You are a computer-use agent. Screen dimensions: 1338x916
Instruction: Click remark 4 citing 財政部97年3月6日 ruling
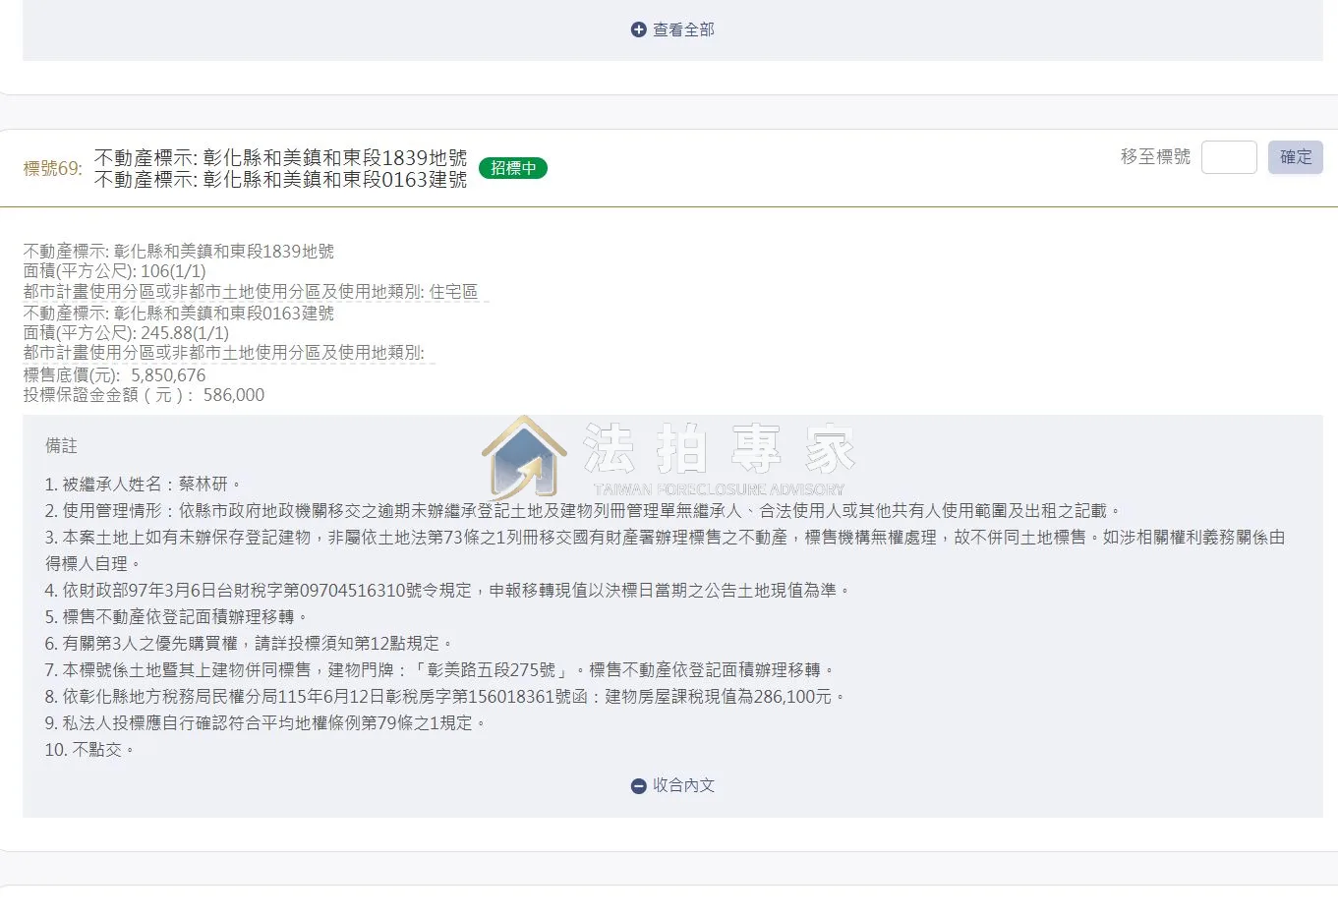(x=447, y=590)
